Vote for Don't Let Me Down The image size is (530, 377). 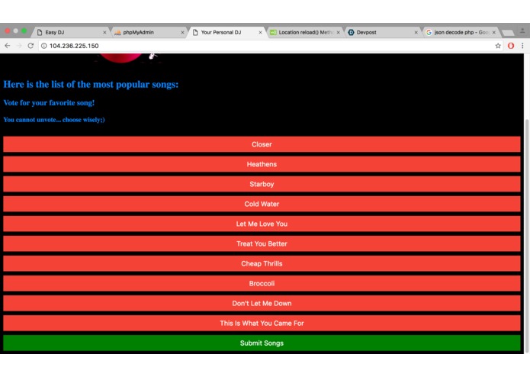coord(262,303)
